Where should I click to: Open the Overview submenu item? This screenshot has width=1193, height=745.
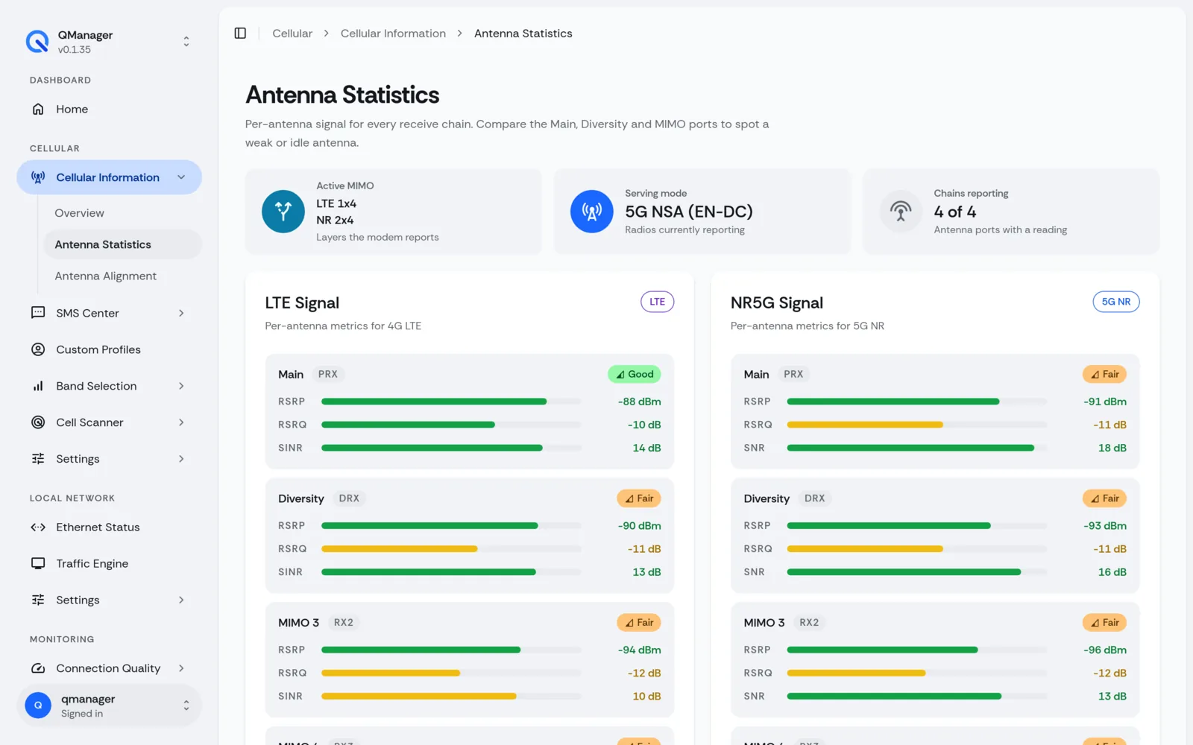coord(122,213)
